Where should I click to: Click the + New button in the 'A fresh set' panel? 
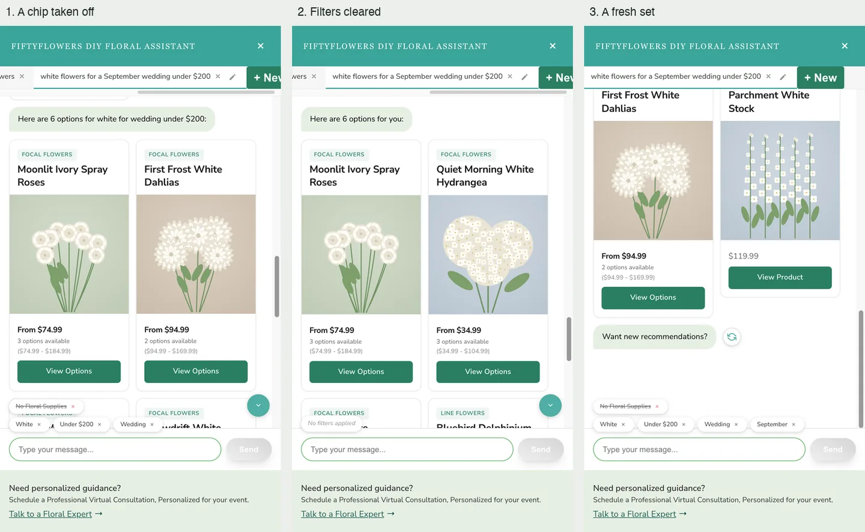tap(821, 78)
